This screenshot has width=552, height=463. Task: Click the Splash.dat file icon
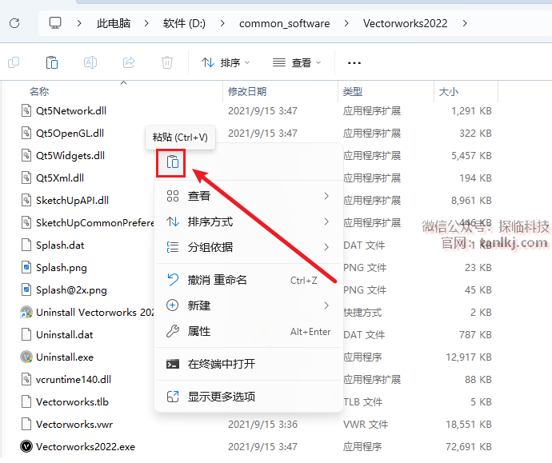(26, 245)
